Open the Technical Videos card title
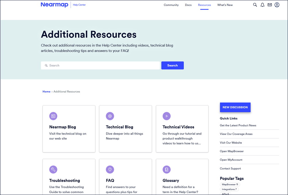The width and height of the screenshot is (288, 195). [178, 127]
